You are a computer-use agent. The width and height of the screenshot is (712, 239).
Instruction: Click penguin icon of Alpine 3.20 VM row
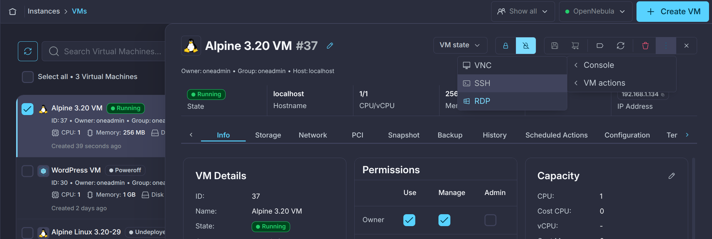pyautogui.click(x=43, y=109)
